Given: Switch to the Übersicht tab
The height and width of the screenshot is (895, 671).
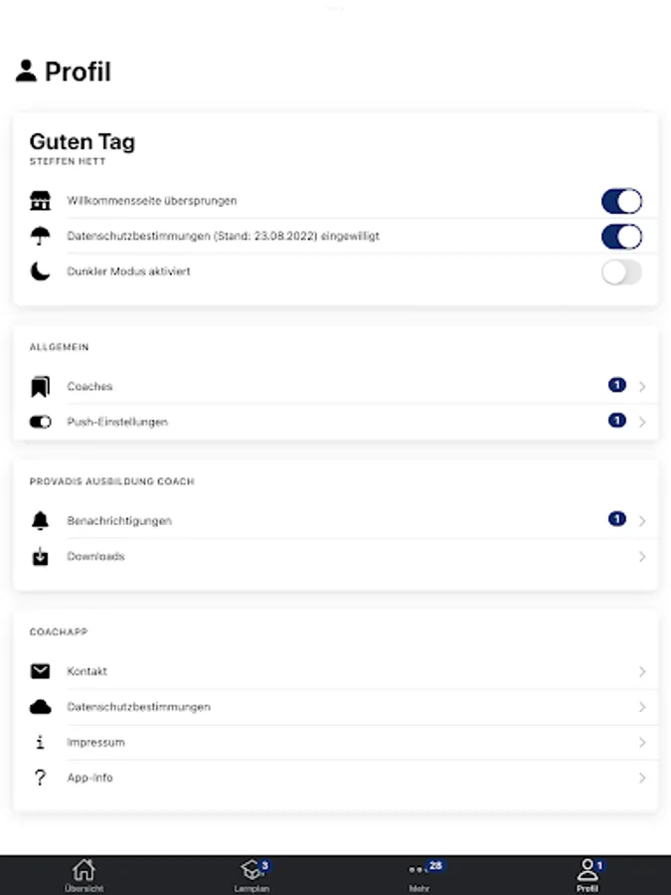Looking at the screenshot, I should [84, 875].
